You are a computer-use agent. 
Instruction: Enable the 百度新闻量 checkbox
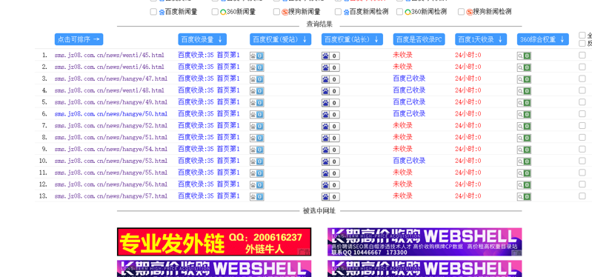point(153,12)
